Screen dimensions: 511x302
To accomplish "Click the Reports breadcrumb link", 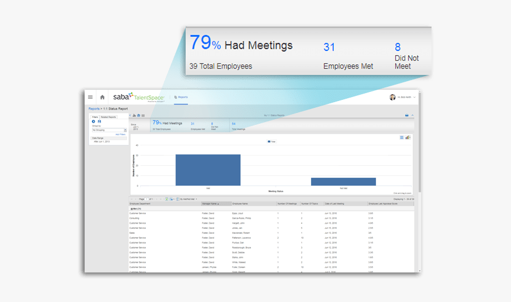I will (94, 108).
